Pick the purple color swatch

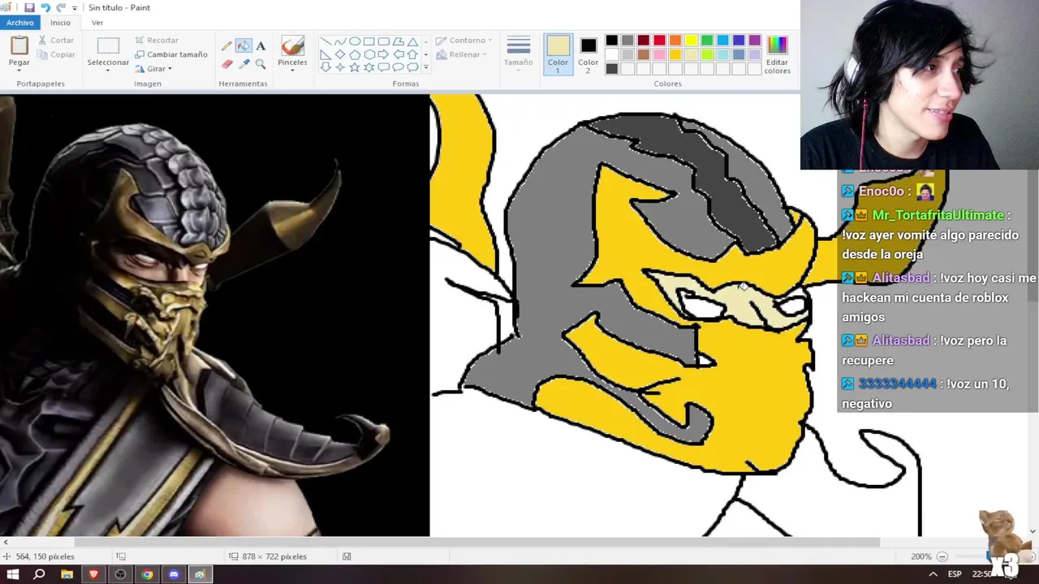pyautogui.click(x=755, y=41)
